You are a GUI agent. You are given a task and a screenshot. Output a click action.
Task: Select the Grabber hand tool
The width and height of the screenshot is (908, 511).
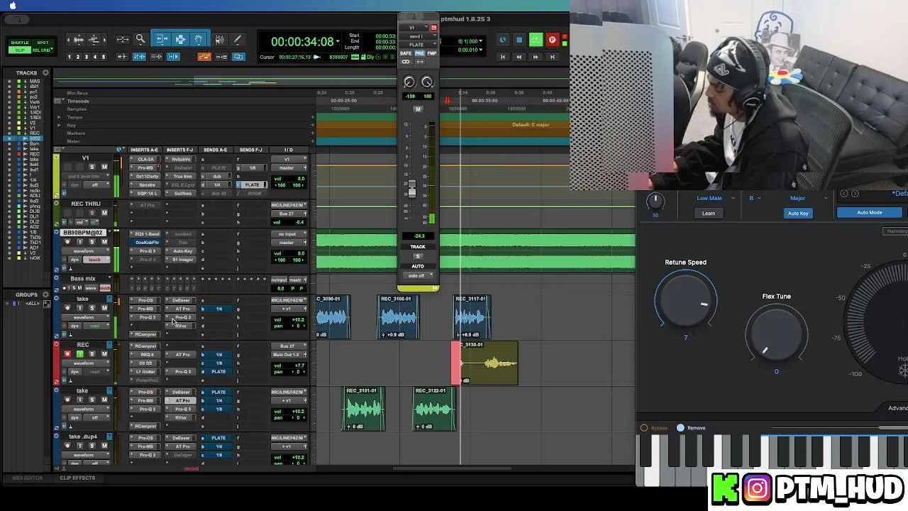click(x=199, y=40)
